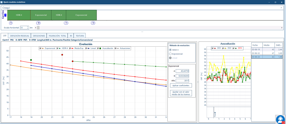
Task: Click the left arrow of Croqui scrollbar
Action: pos(35,28)
